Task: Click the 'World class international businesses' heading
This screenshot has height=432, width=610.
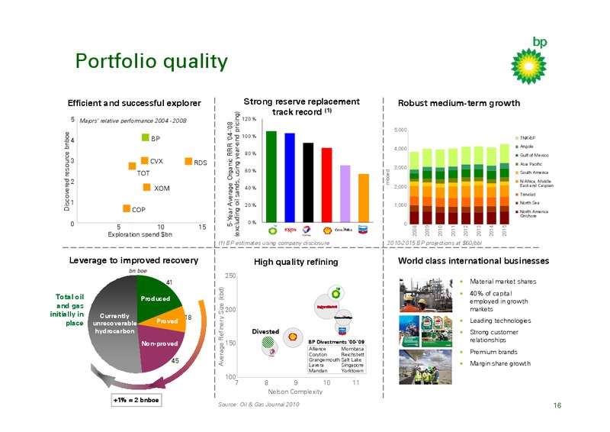Action: point(474,261)
